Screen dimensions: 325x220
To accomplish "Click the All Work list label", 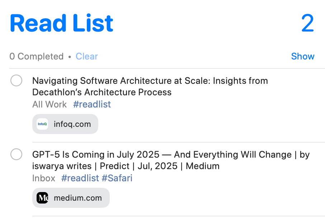I will click(x=50, y=104).
